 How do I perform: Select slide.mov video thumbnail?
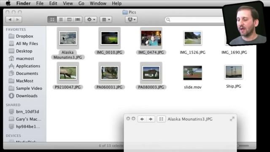[192, 73]
